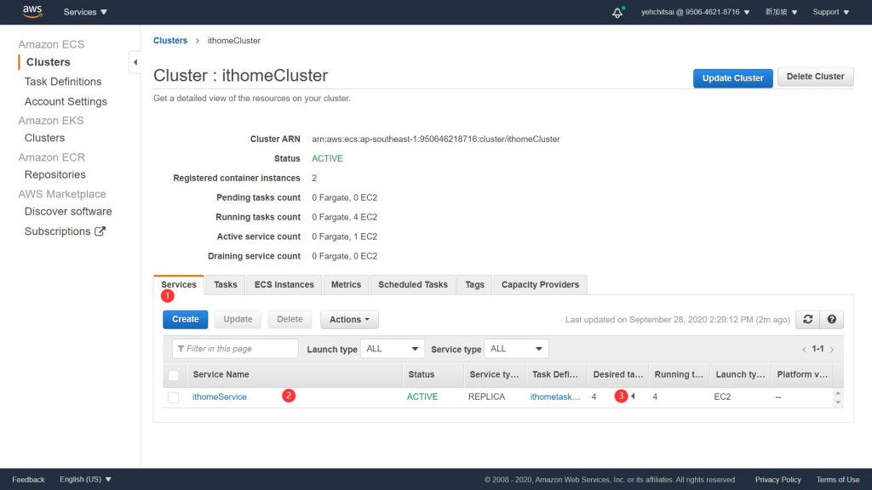The width and height of the screenshot is (872, 490).
Task: Click the ACTIVE cluster status text
Action: (327, 158)
